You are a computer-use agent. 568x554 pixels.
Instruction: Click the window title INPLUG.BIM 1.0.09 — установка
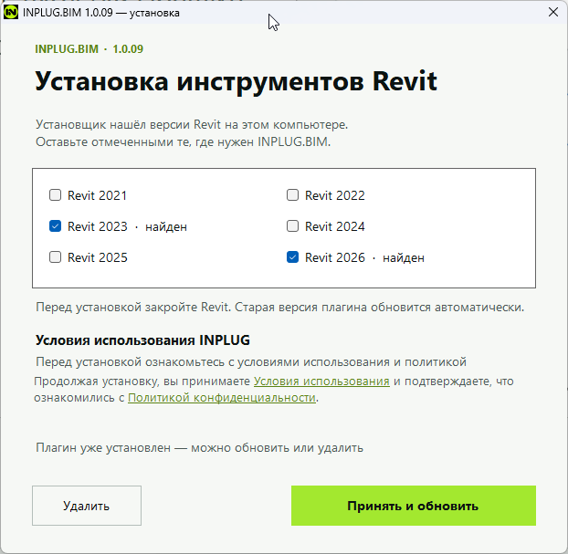[101, 13]
